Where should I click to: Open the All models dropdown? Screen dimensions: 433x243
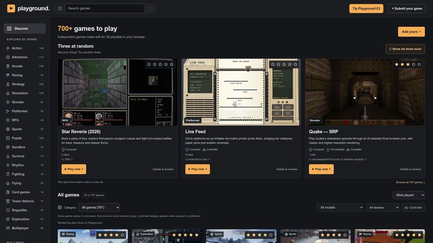pyautogui.click(x=340, y=207)
